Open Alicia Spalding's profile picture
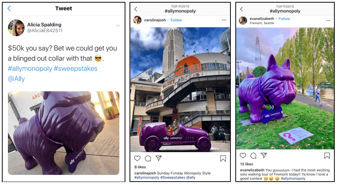337x185 pixels. pyautogui.click(x=16, y=28)
